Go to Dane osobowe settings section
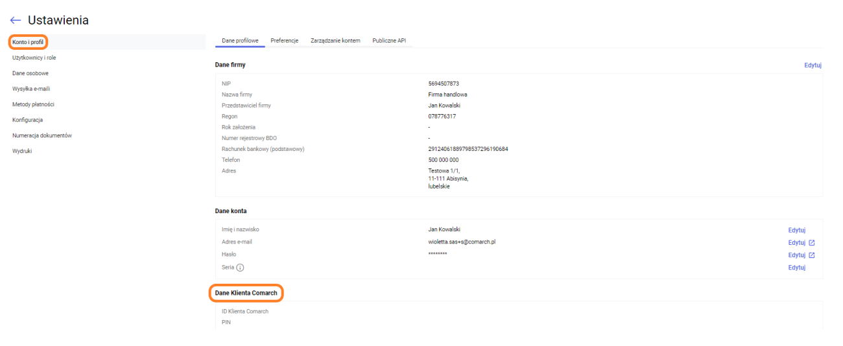843x346 pixels. (30, 73)
